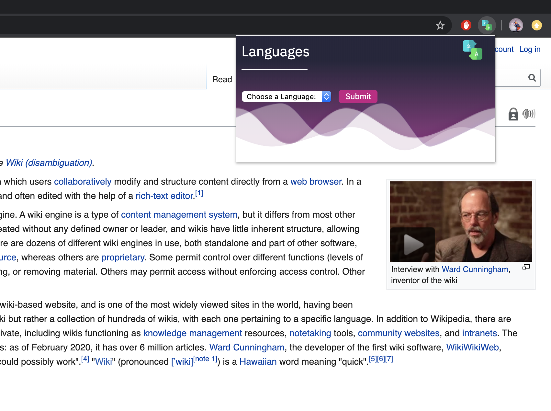Screen dimensions: 551x411
Task: Click the Log in link
Action: (530, 49)
